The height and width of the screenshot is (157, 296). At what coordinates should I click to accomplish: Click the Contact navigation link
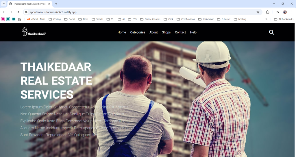180,32
